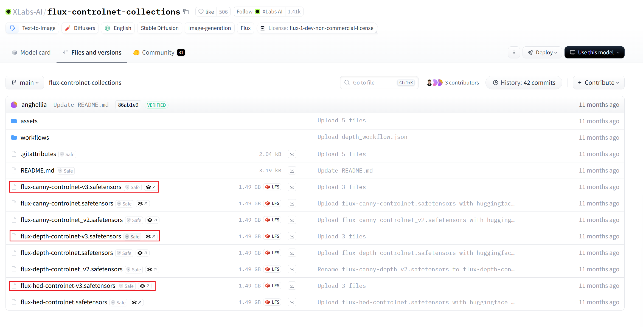This screenshot has height=327, width=643.
Task: Click the Diffusers tag
Action: point(80,28)
